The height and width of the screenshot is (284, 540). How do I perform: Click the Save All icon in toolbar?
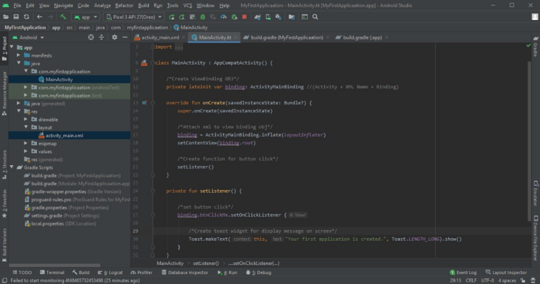point(16,17)
